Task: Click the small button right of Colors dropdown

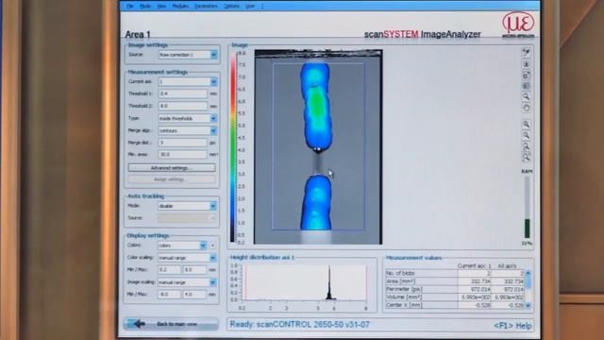Action: click(x=212, y=246)
